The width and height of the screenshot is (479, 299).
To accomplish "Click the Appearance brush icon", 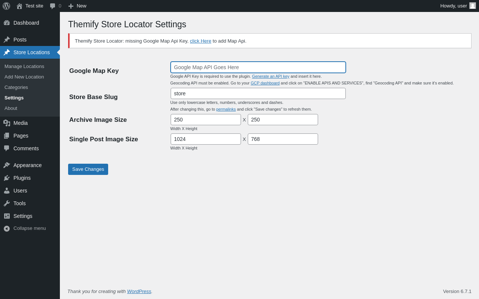I will pos(7,165).
